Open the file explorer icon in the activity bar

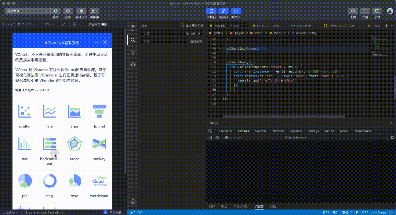[133, 28]
